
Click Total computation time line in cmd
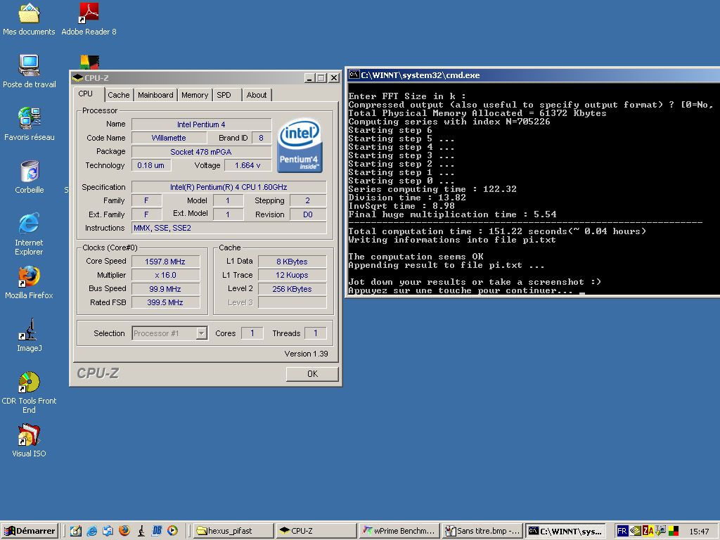tap(497, 231)
